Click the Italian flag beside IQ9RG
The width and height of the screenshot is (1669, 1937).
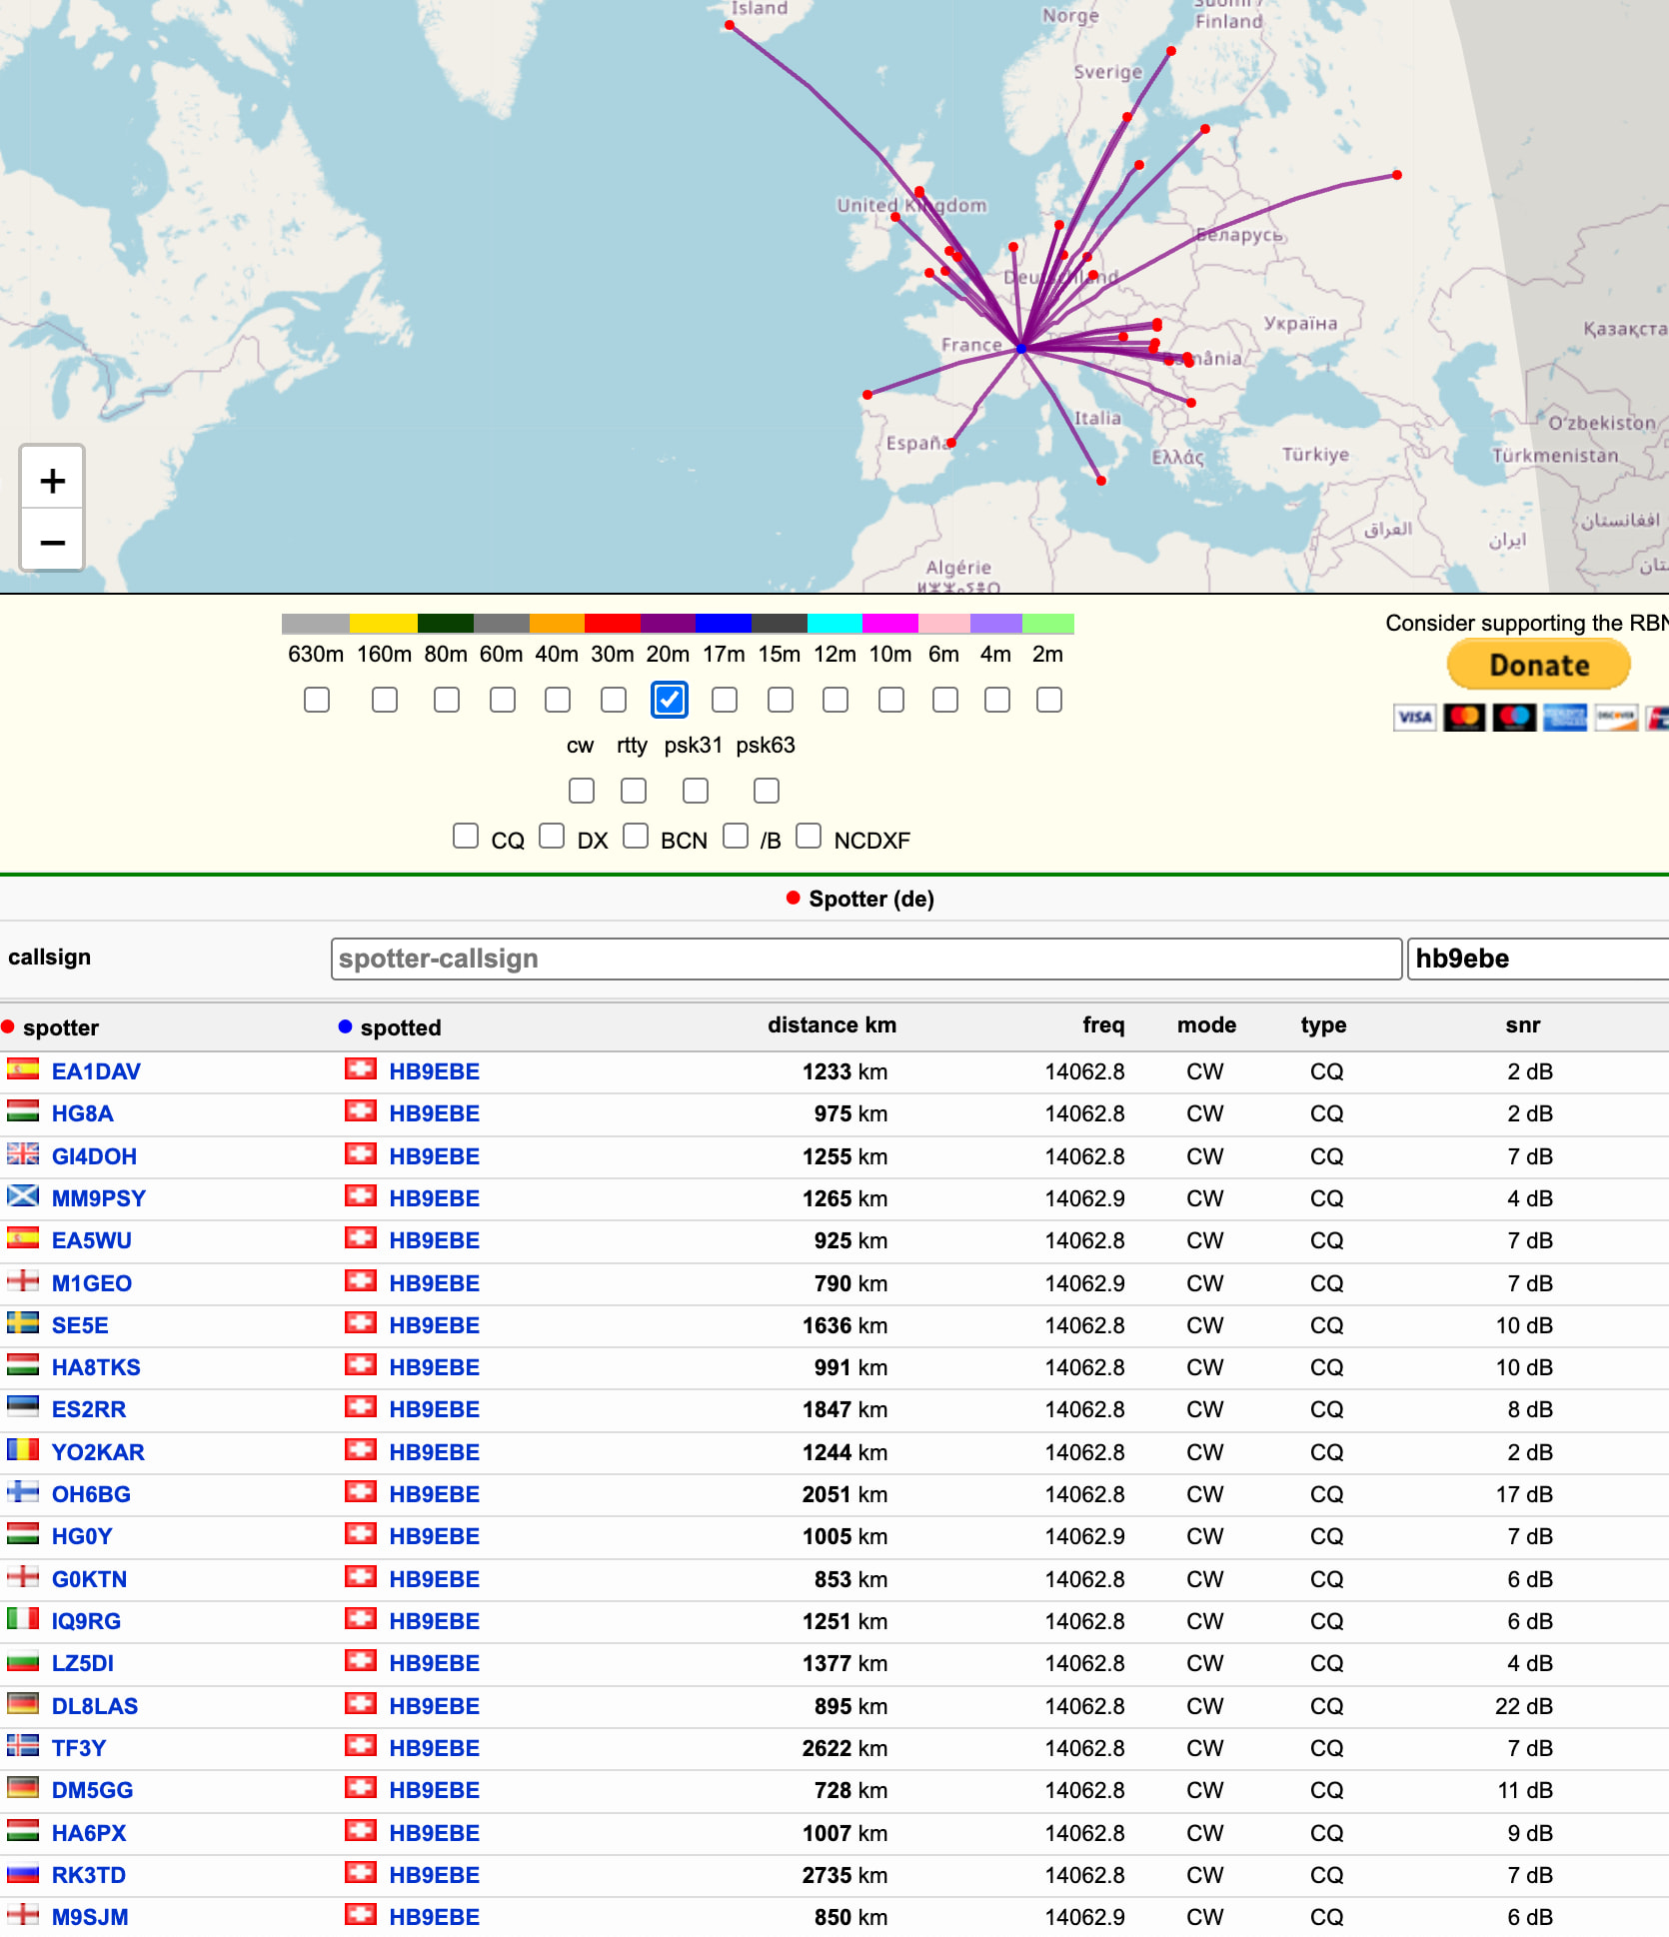(23, 1620)
